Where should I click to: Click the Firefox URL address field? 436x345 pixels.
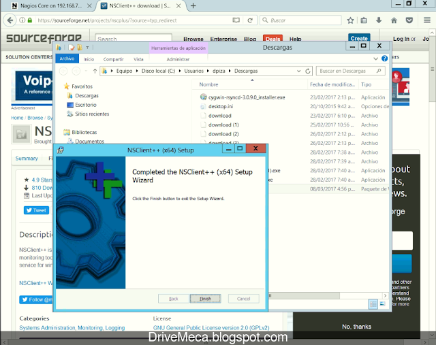pyautogui.click(x=134, y=20)
